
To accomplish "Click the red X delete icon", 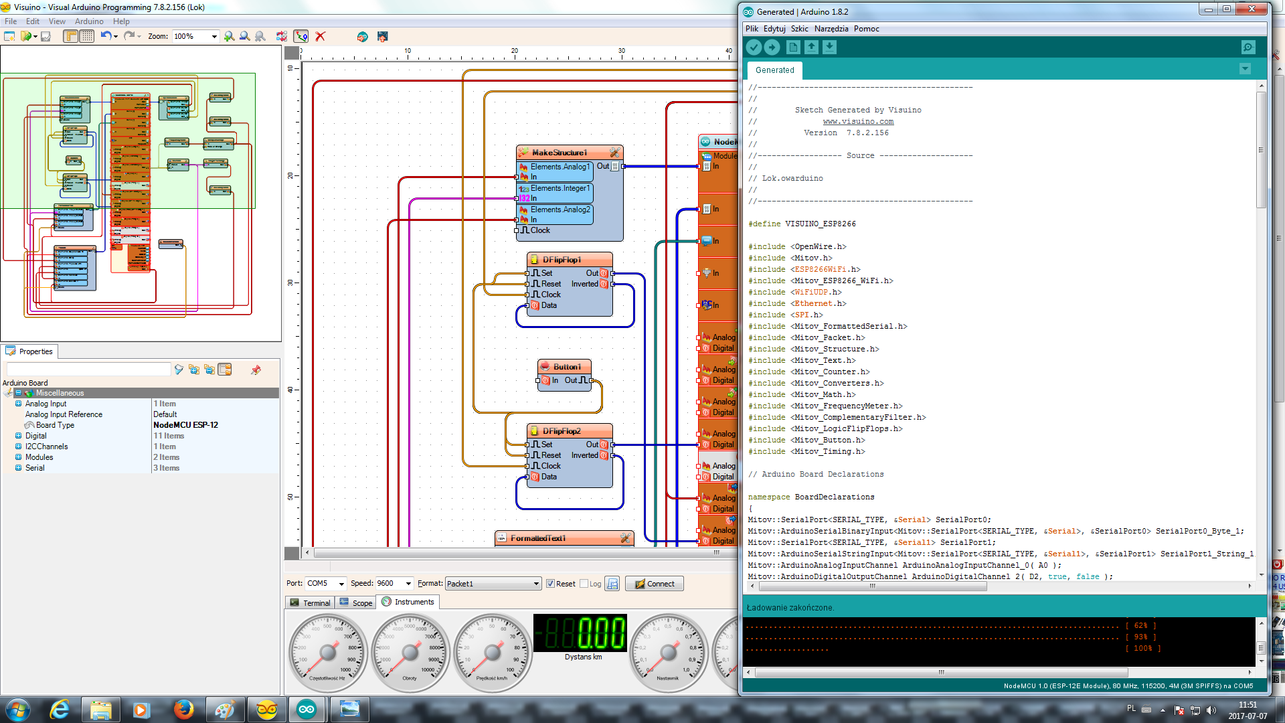I will [321, 37].
